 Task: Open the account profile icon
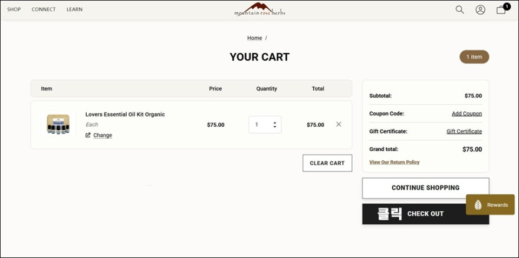[480, 9]
